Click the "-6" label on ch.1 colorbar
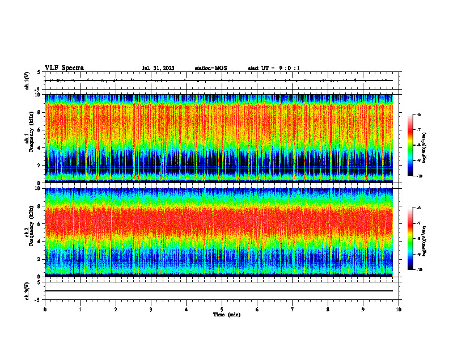Image resolution: width=449 pixels, height=347 pixels. (x=419, y=114)
